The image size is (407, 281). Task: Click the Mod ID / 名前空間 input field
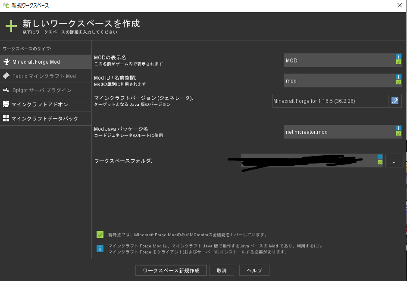coord(342,80)
